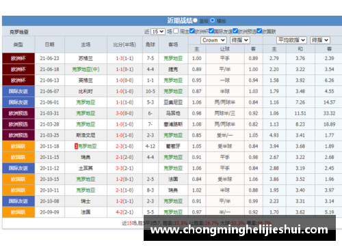
Task: Click the 类型 column header
Action: 18,44
